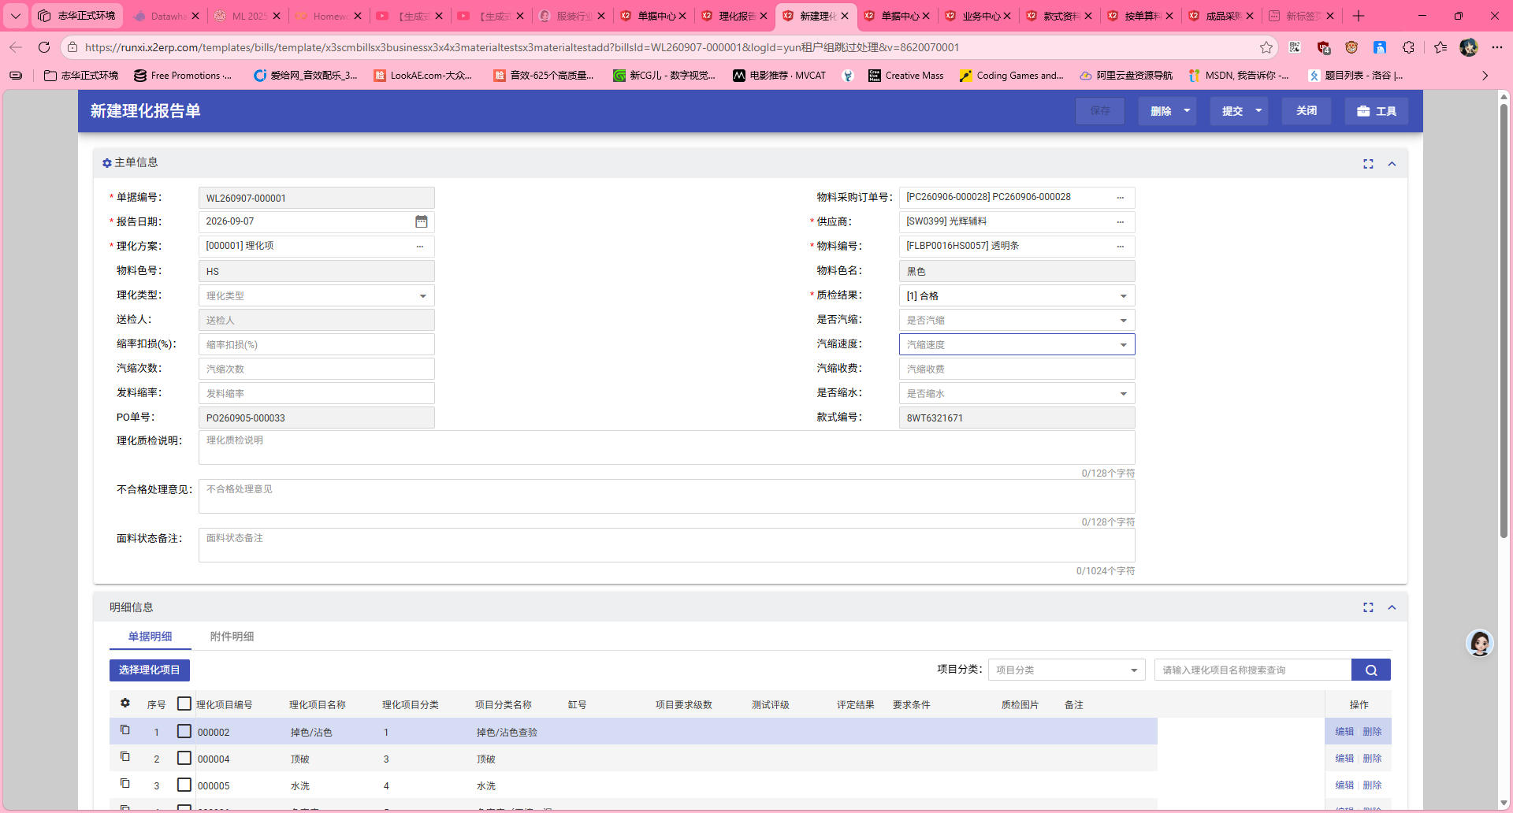Collapse the 明细信息 section
1513x813 pixels.
click(x=1392, y=607)
